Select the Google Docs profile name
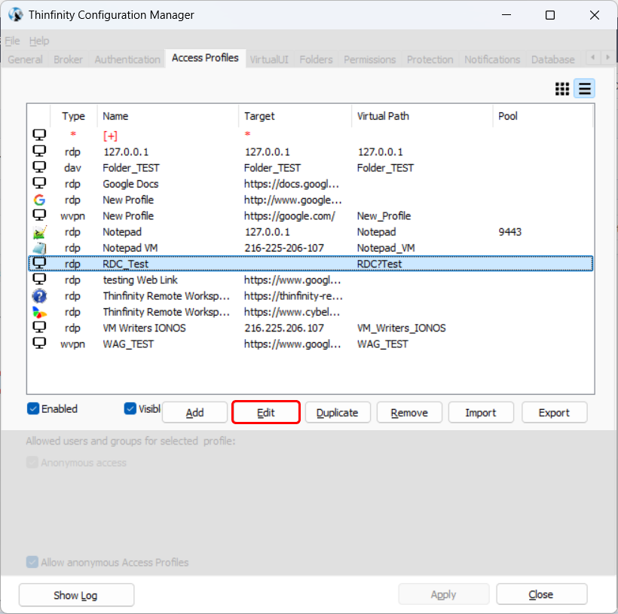This screenshot has width=618, height=614. coord(130,184)
